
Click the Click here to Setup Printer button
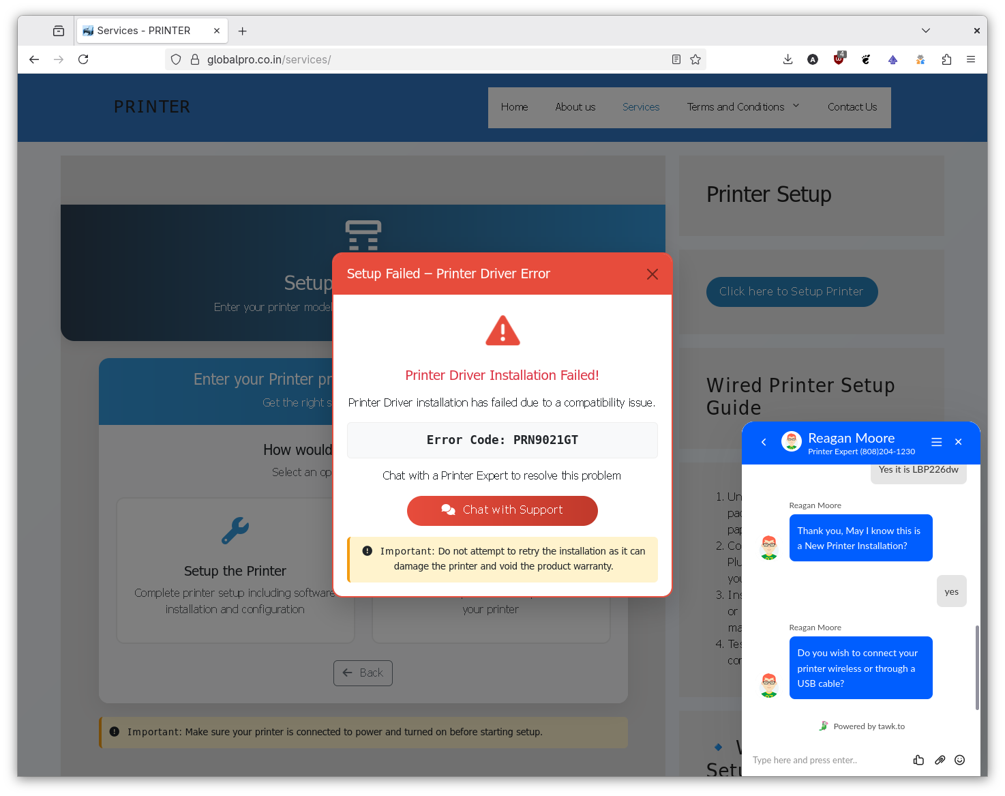tap(792, 292)
